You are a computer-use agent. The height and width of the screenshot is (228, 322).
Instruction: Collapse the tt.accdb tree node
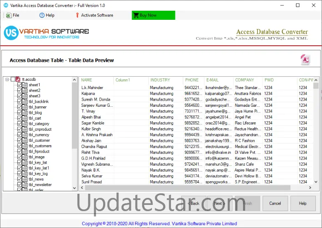tap(7, 79)
